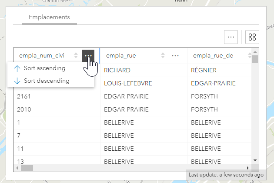The image size is (274, 183).
Task: Open the empla_rue column ellipsis menu
Action: [x=175, y=55]
